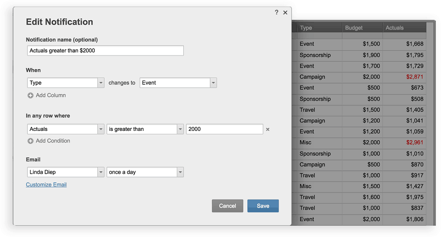Open the Customize Email link
This screenshot has height=237, width=441.
(46, 185)
